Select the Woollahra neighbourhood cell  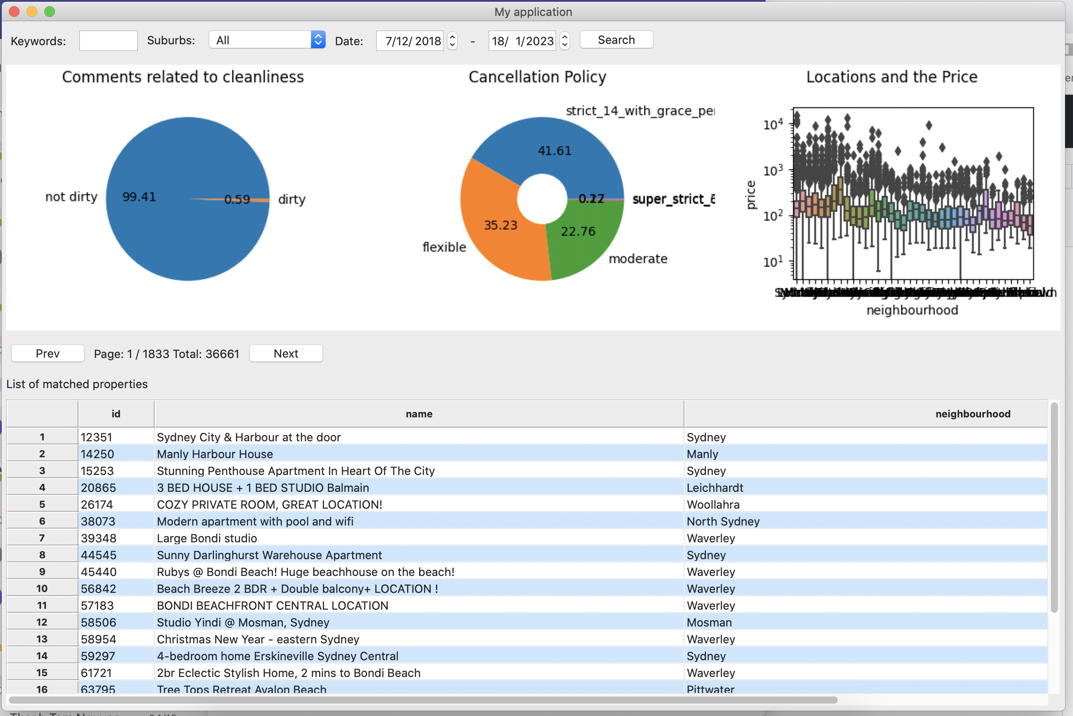[866, 505]
